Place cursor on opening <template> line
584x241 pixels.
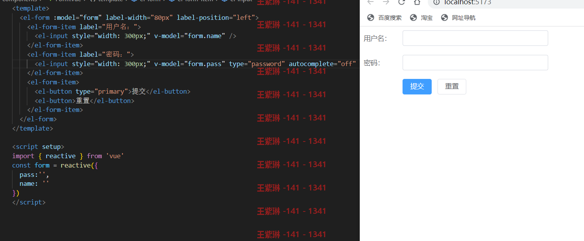[31, 8]
